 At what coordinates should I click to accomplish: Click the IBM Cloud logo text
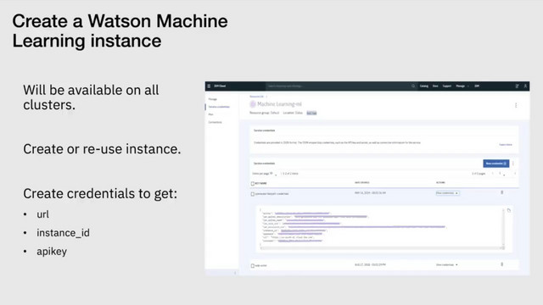(220, 86)
